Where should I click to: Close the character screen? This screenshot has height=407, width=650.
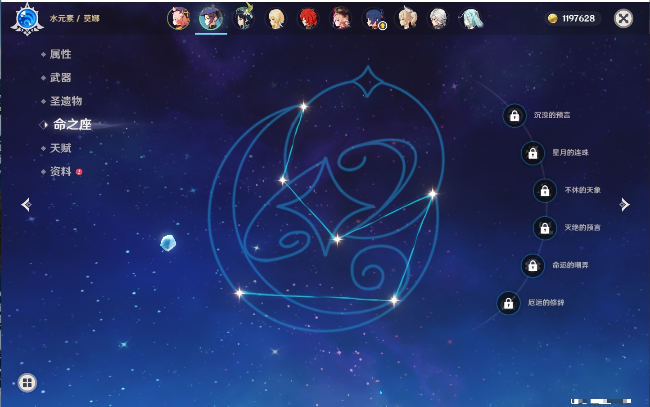pyautogui.click(x=623, y=18)
